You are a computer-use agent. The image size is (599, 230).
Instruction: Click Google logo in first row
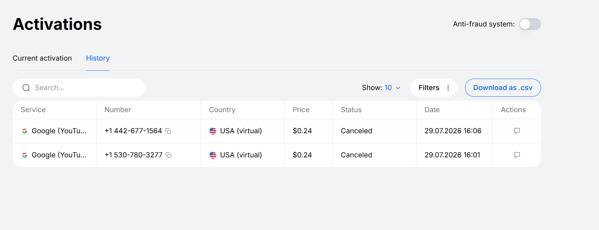tap(24, 131)
